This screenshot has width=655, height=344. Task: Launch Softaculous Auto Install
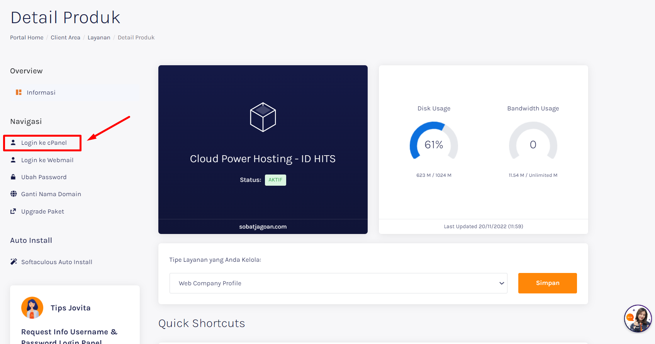click(57, 262)
